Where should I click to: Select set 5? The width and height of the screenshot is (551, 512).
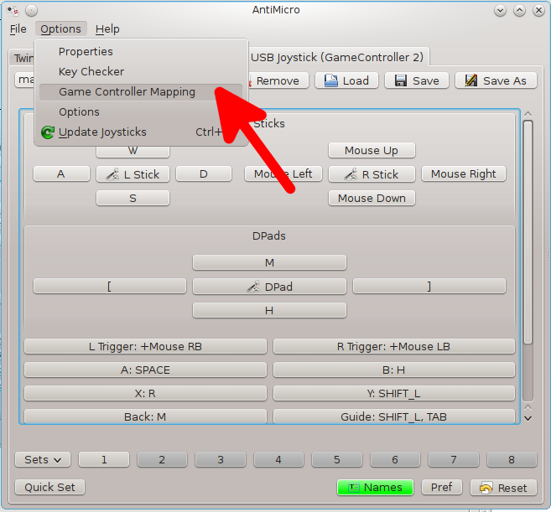coord(337,460)
